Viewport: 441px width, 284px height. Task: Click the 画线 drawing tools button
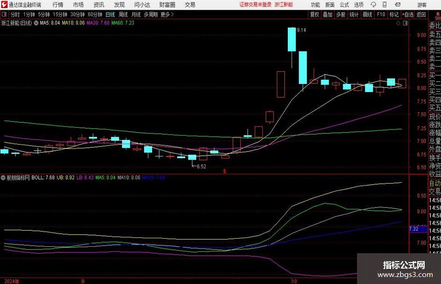tap(368, 14)
